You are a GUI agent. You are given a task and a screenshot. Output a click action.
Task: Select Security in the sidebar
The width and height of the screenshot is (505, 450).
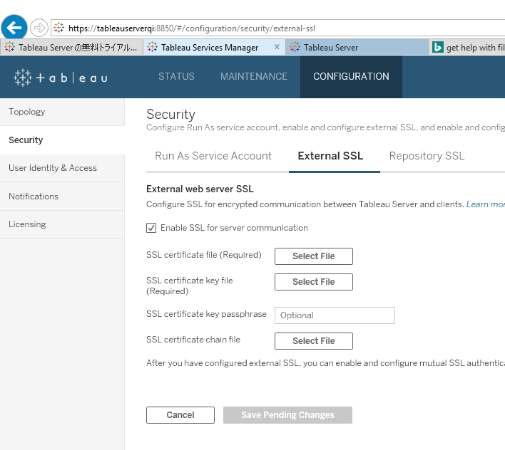click(62, 140)
